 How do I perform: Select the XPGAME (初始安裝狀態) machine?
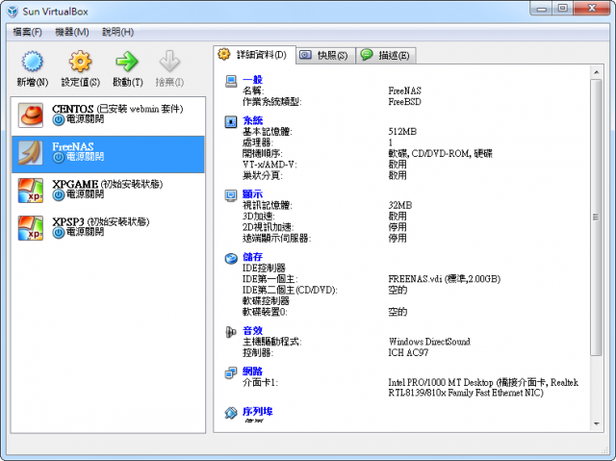(108, 191)
